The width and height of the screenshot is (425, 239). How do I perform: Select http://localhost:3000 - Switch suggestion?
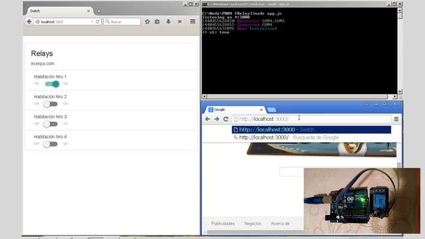click(311, 129)
